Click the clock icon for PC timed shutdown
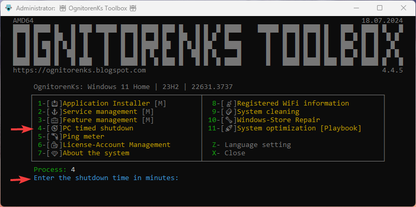This screenshot has height=207, width=416. [x=54, y=128]
